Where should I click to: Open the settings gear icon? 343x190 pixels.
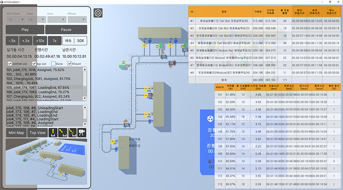pyautogui.click(x=98, y=13)
